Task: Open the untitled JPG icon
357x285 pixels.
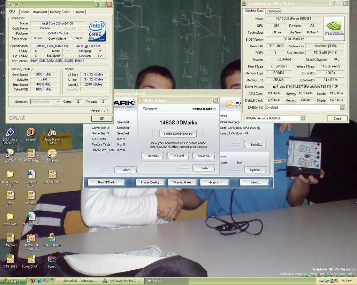Action: pyautogui.click(x=31, y=198)
